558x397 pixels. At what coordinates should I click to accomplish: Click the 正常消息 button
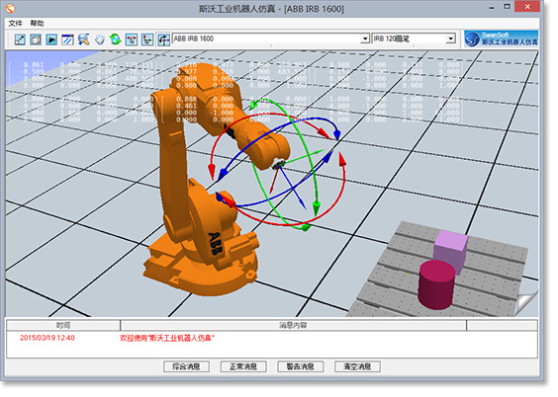point(243,366)
